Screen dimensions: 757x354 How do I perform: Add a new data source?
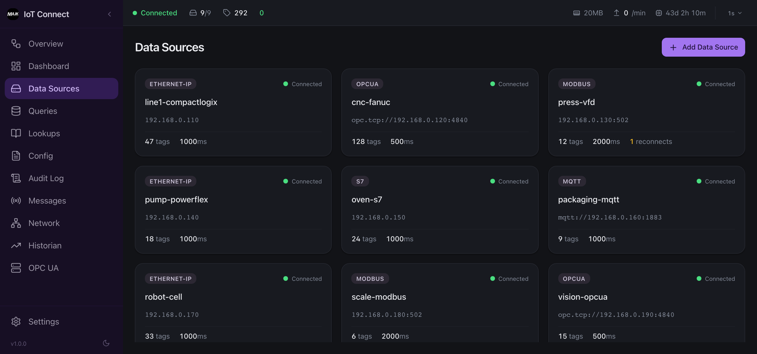tap(703, 47)
